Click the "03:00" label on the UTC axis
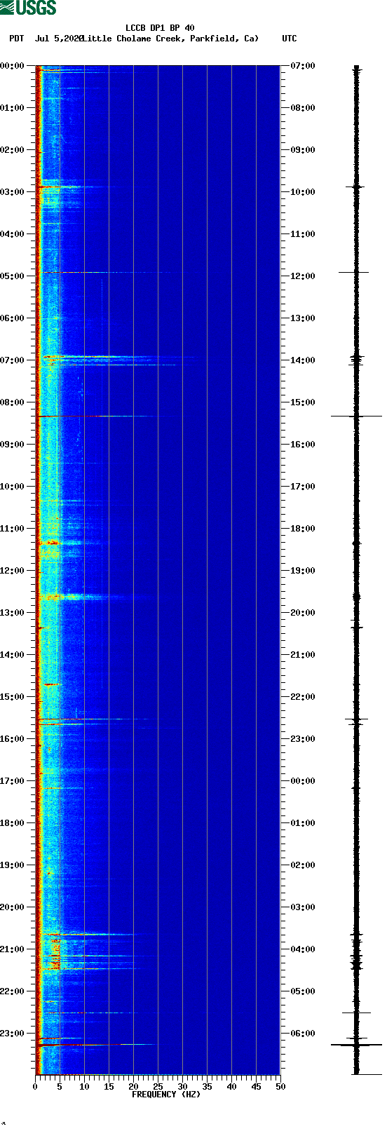387x1131 pixels. coord(303,907)
